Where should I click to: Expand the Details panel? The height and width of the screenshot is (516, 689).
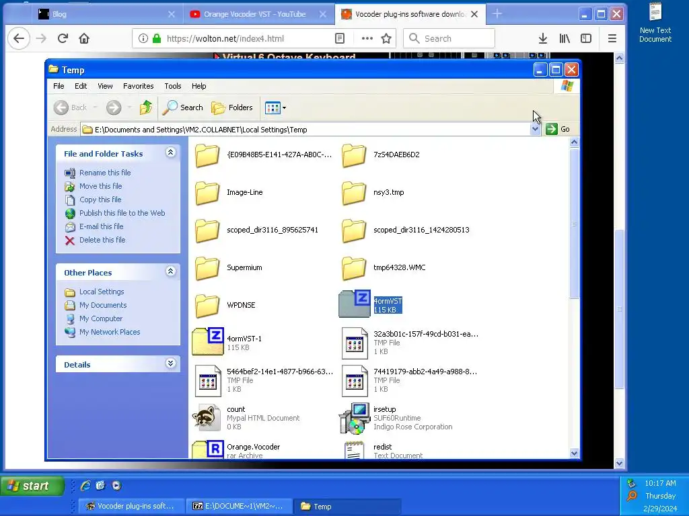click(170, 363)
